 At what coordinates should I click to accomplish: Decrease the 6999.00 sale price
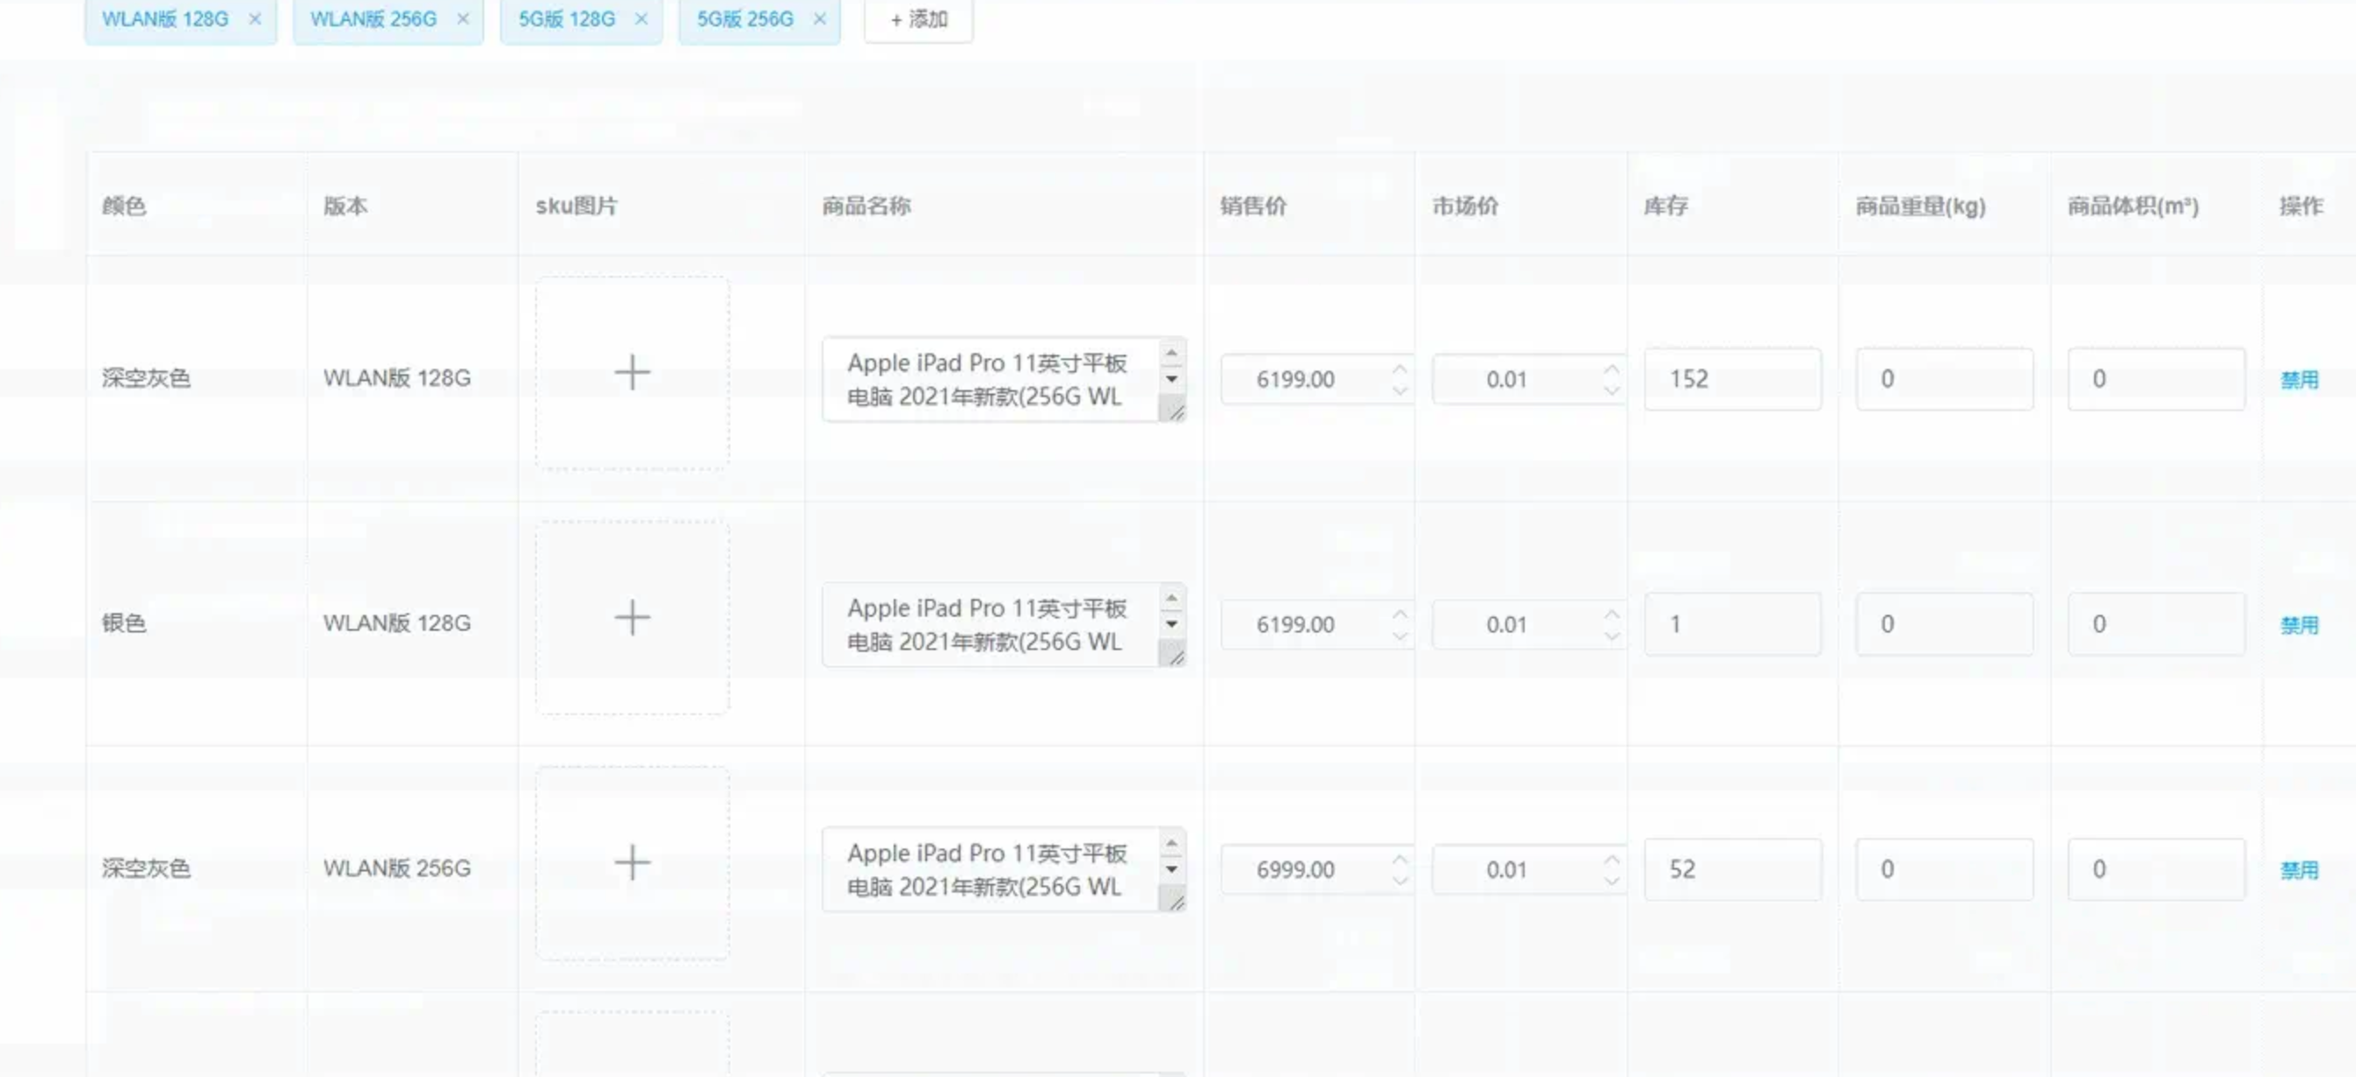tap(1400, 881)
